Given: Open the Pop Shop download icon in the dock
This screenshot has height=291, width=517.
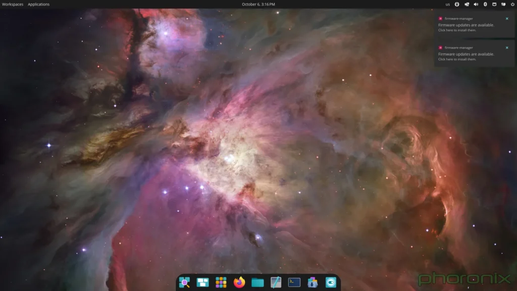Looking at the screenshot, I should (313, 282).
